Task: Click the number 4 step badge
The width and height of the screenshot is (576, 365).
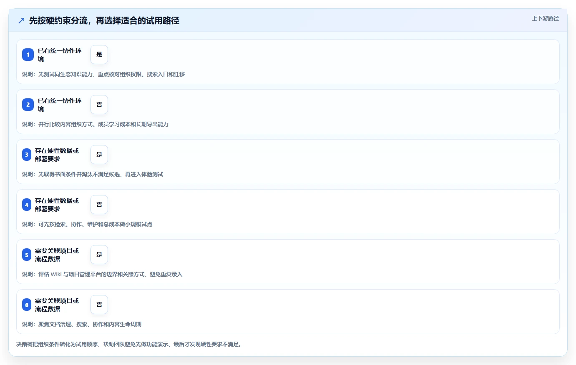Action: pos(27,205)
